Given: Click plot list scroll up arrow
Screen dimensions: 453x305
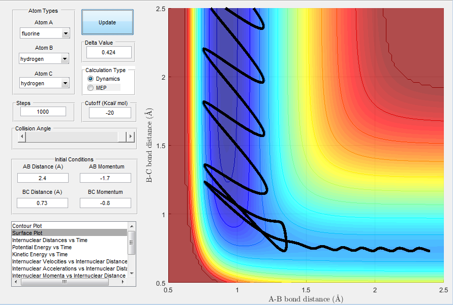Looking at the screenshot, I should [x=132, y=226].
